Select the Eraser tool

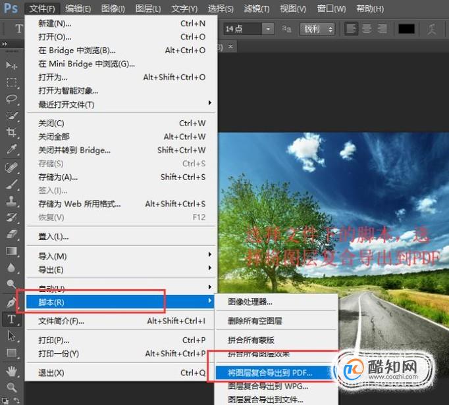(11, 234)
